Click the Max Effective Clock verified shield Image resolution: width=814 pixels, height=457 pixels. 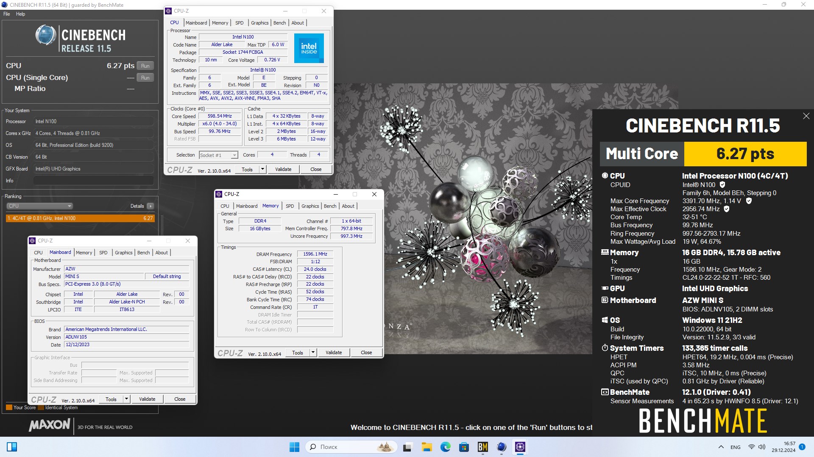click(726, 209)
